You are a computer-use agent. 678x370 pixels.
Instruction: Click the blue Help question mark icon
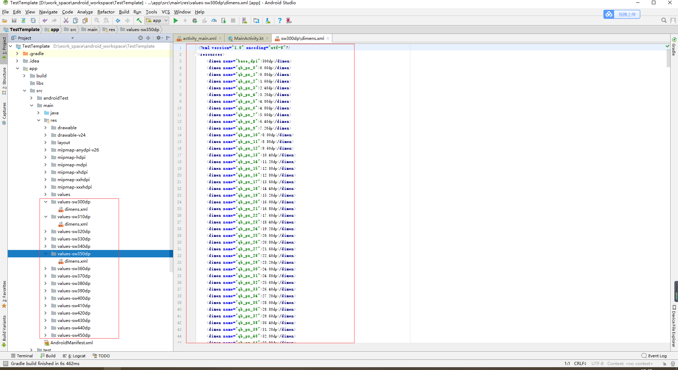[x=280, y=20]
